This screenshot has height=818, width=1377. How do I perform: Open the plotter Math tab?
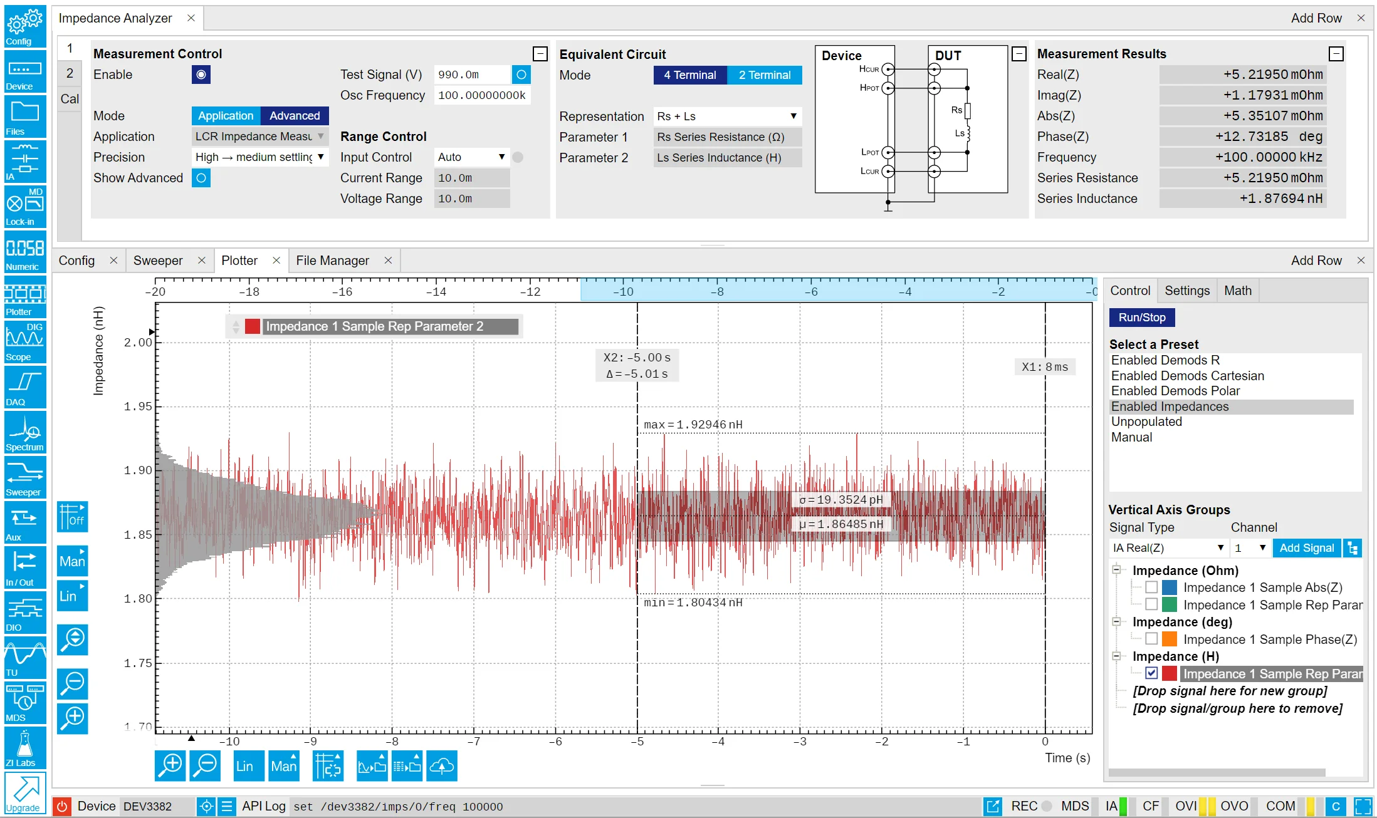point(1237,291)
